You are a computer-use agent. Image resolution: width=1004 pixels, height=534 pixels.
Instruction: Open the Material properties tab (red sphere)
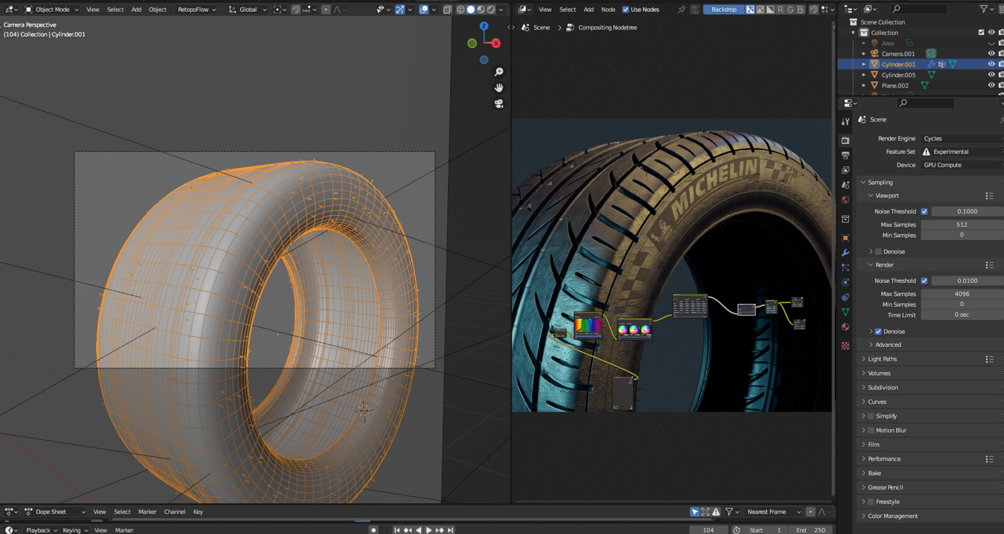(845, 327)
